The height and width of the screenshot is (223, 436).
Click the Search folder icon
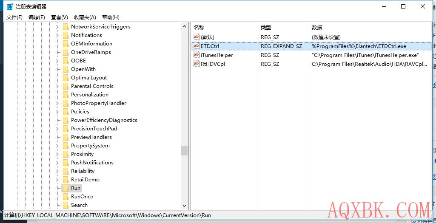(66, 205)
